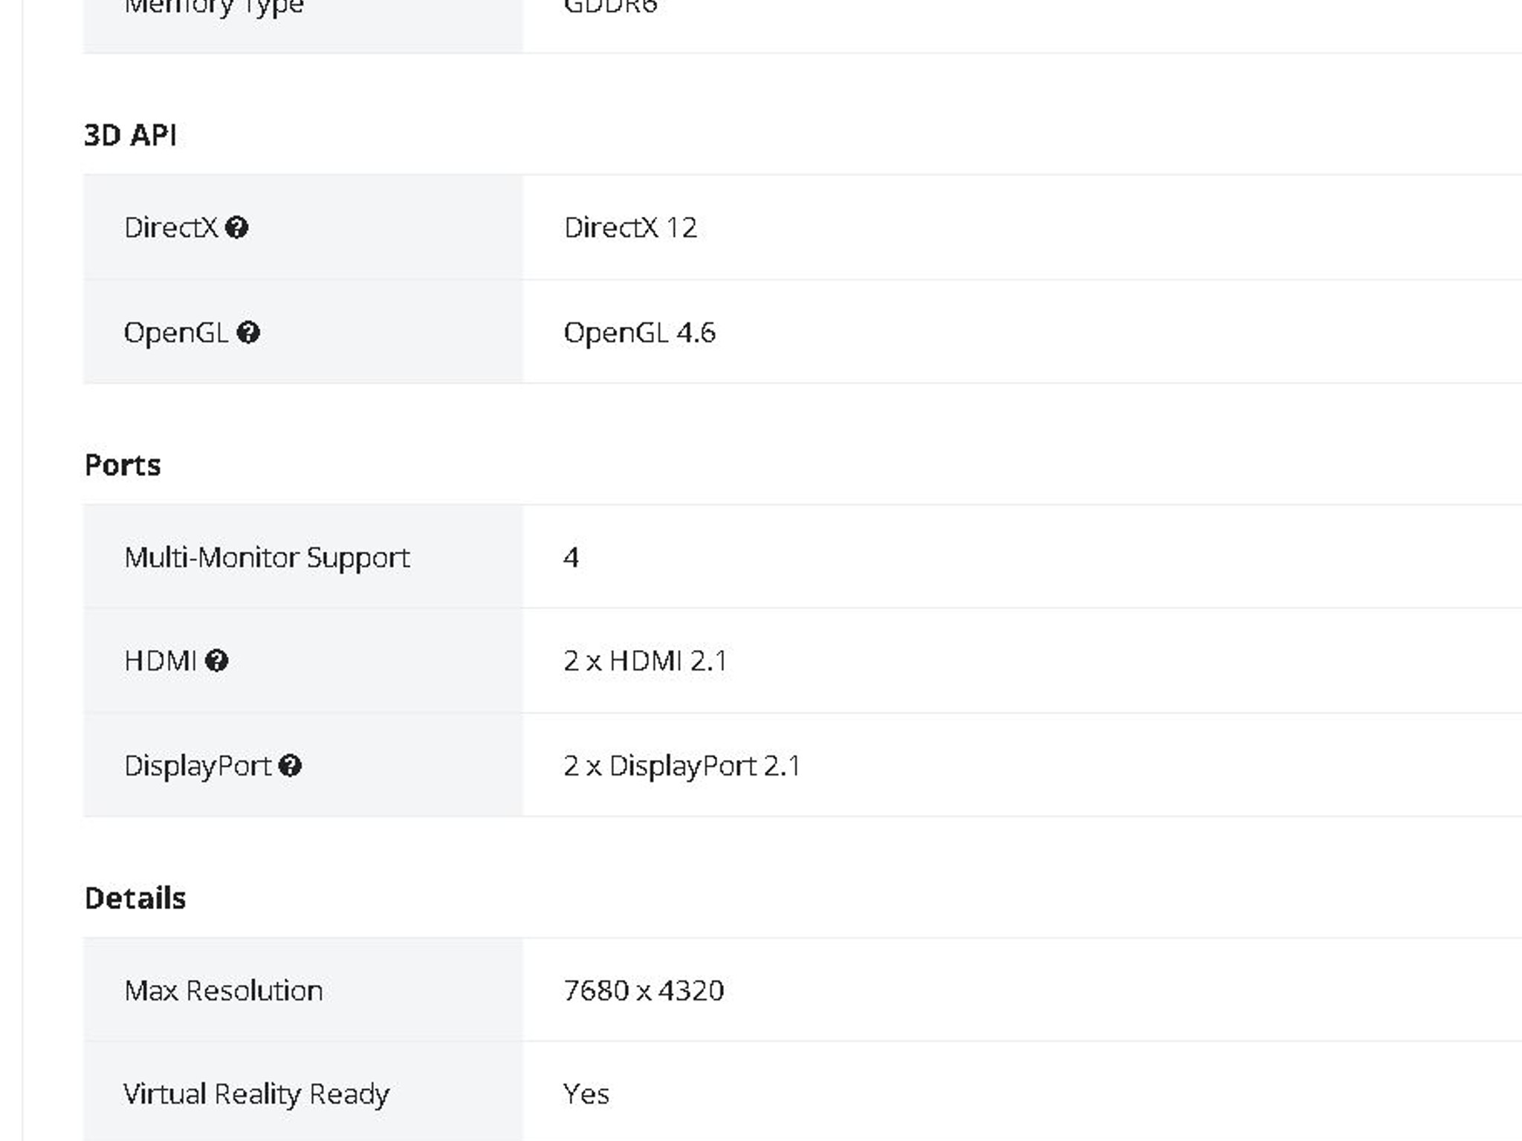Click the DirectX help question-mark icon
This screenshot has width=1522, height=1141.
[x=236, y=227]
